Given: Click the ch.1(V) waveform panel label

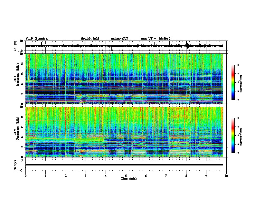Looking at the screenshot, I should [x=15, y=46].
